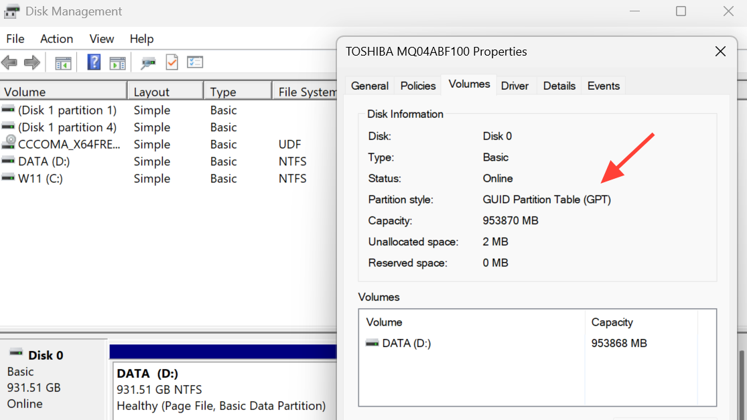Switch to the General tab
The height and width of the screenshot is (420, 747).
pos(370,86)
